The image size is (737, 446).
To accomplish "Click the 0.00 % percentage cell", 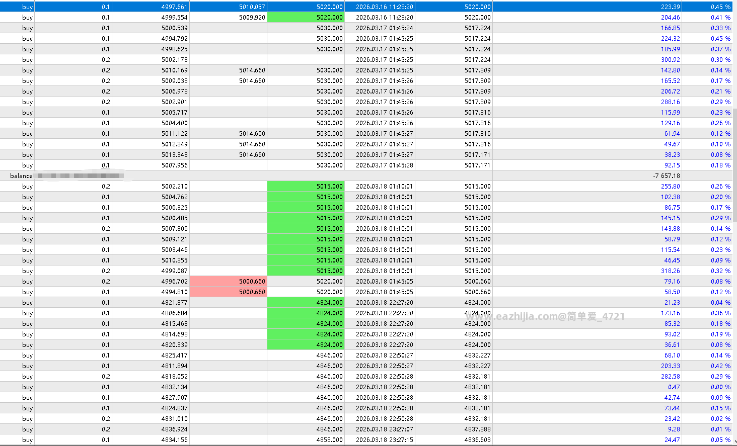I will (x=720, y=387).
